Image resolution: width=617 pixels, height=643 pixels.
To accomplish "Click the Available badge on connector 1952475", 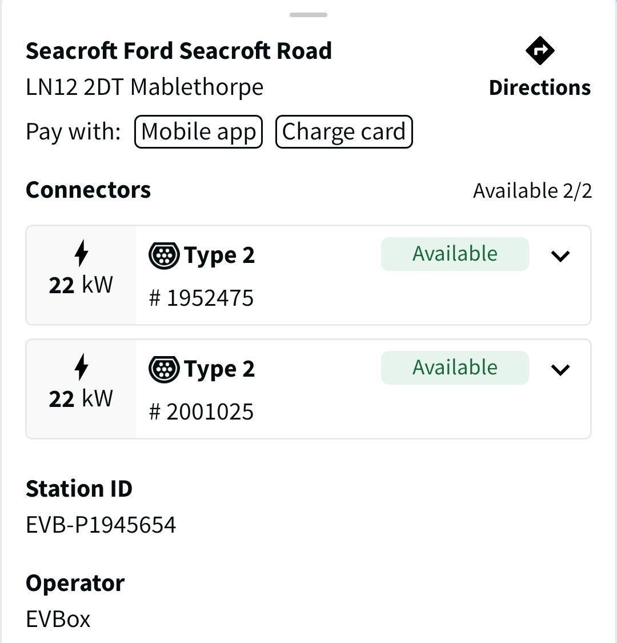I will tap(454, 253).
